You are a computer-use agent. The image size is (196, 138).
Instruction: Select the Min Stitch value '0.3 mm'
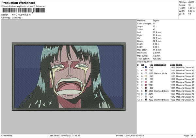click(x=156, y=53)
